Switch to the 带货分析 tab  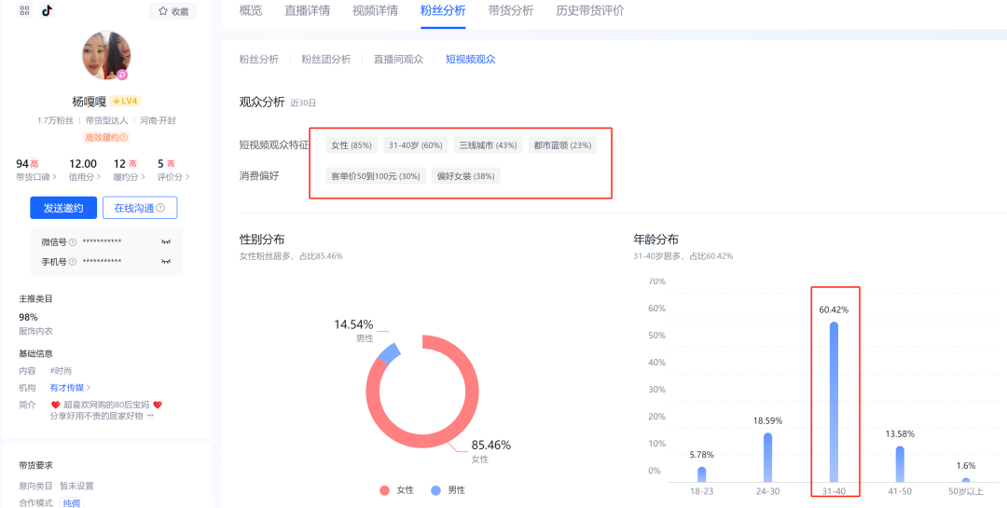tap(511, 11)
